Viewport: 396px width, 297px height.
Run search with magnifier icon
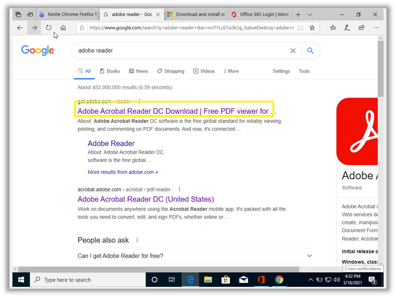click(310, 51)
